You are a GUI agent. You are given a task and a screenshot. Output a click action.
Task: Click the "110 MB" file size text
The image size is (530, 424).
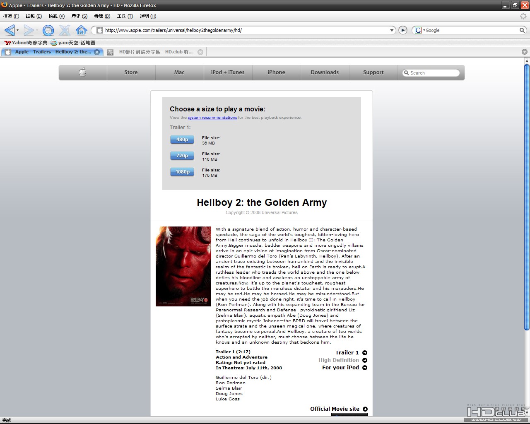tap(210, 159)
